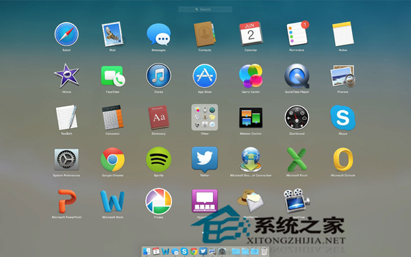Launch iTunes
The image size is (411, 257).
(x=159, y=76)
